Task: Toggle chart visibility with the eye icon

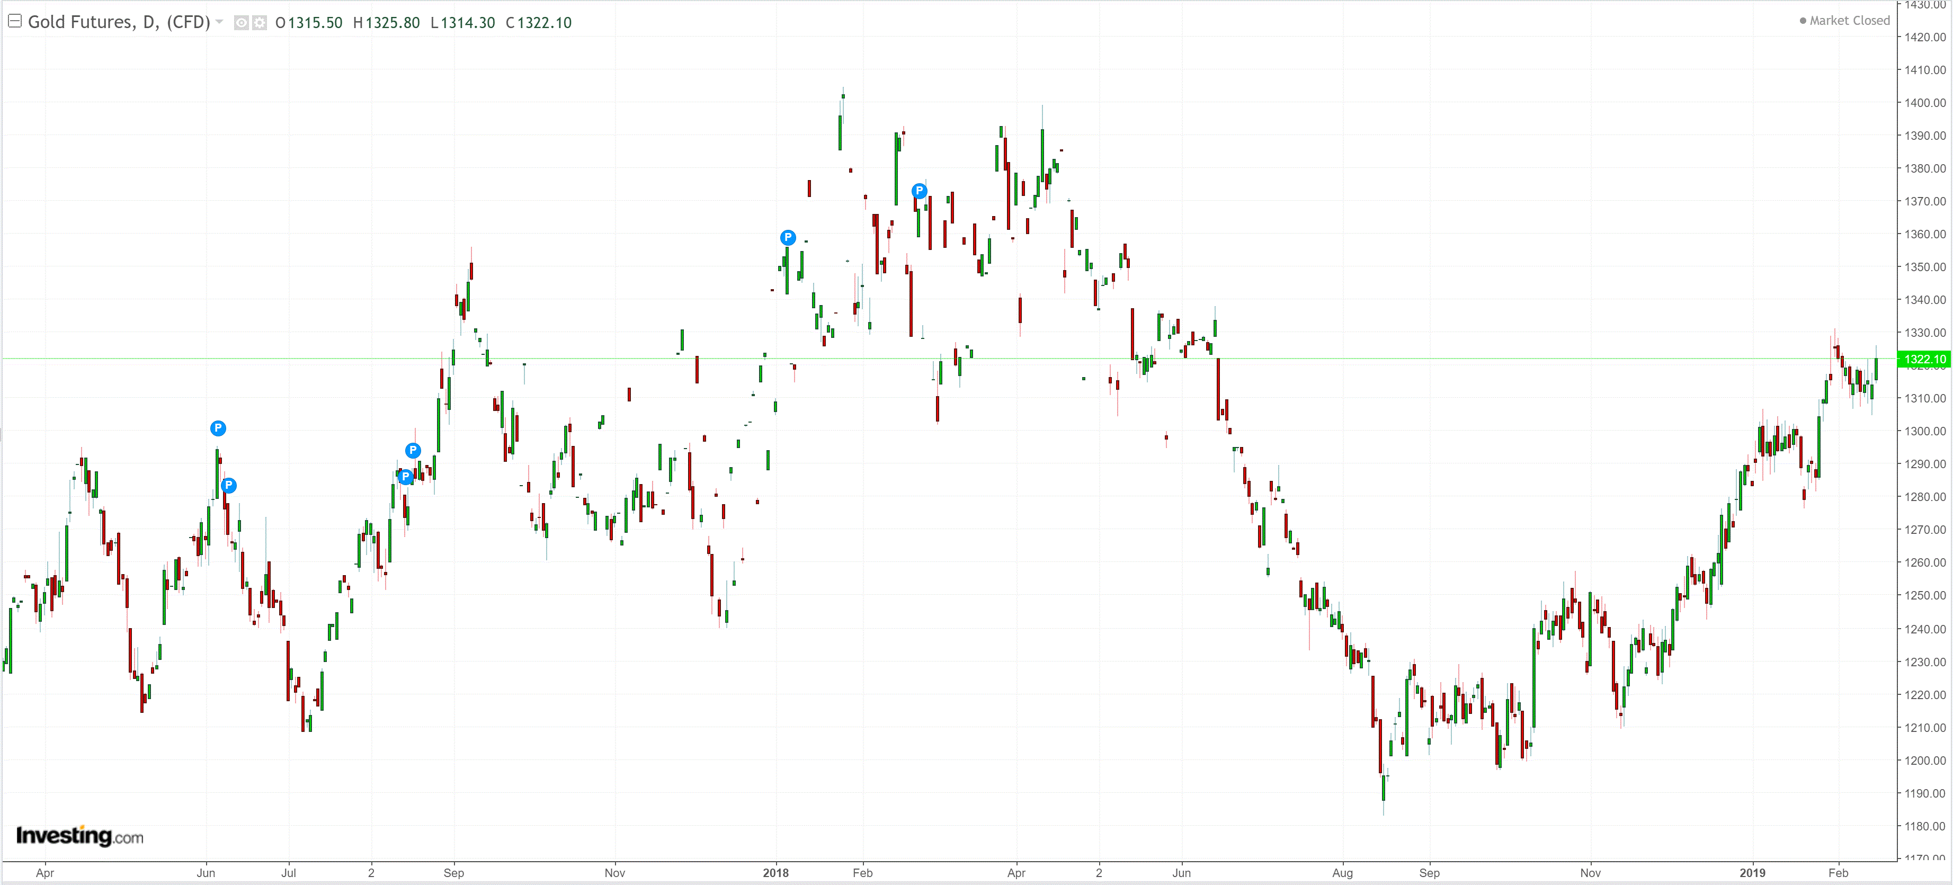Action: point(241,23)
